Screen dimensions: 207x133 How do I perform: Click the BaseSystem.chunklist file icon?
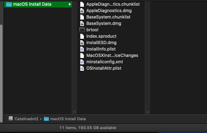pyautogui.click(x=82, y=17)
